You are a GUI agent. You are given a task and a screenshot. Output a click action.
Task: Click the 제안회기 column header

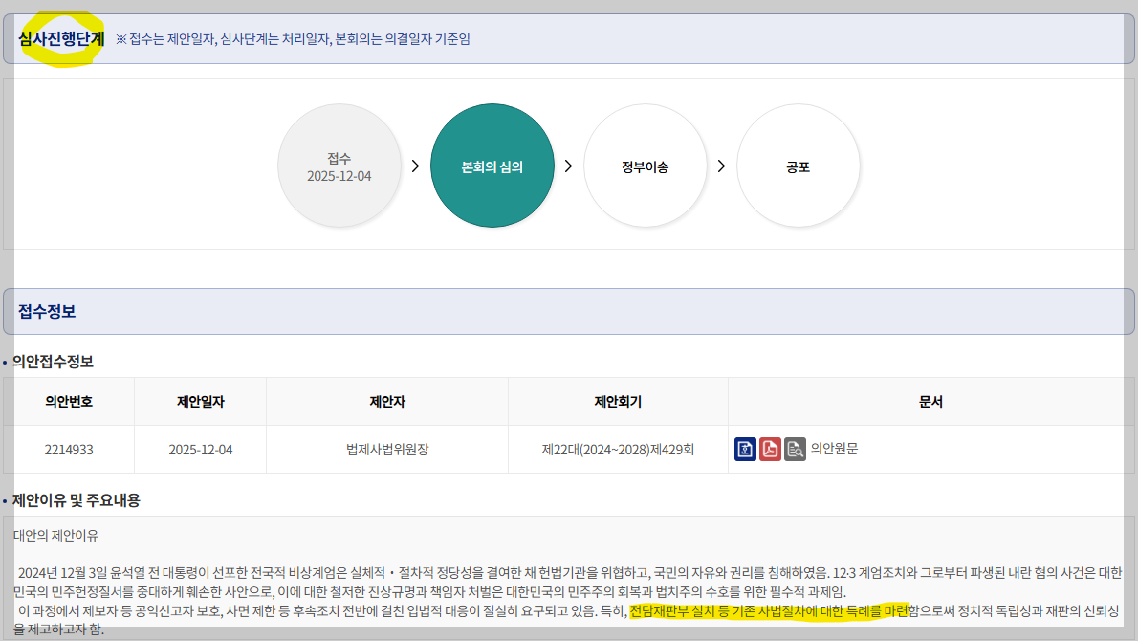click(x=618, y=402)
